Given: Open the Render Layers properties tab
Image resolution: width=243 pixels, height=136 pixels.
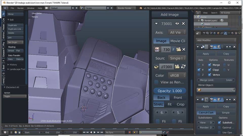Looking at the screenshot, I should [x=208, y=33].
